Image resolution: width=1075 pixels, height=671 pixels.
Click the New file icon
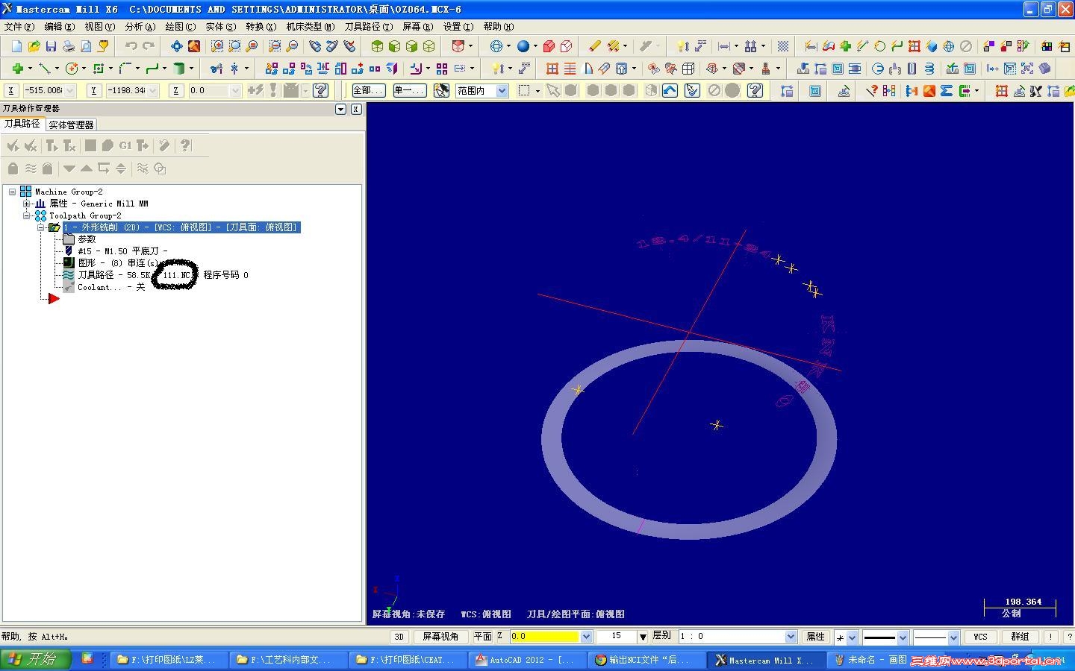[x=16, y=46]
